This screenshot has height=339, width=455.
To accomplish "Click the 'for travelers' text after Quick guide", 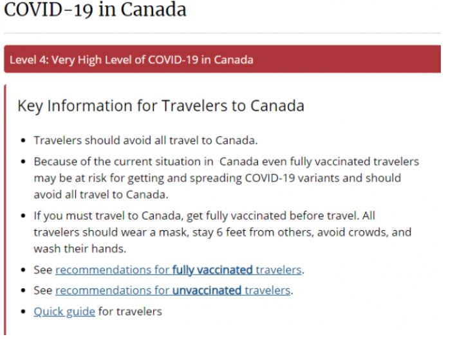I will click(130, 312).
